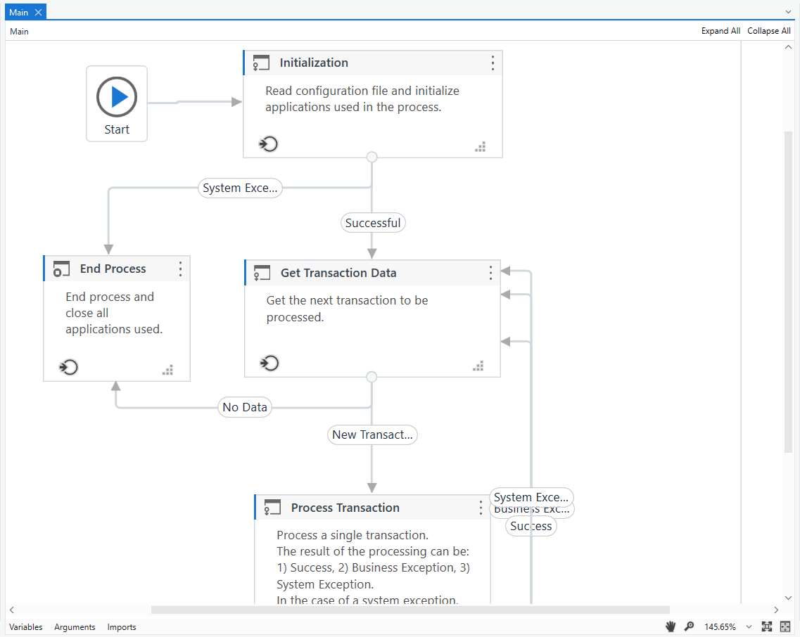
Task: Open the End Process state options menu
Action: click(x=180, y=269)
